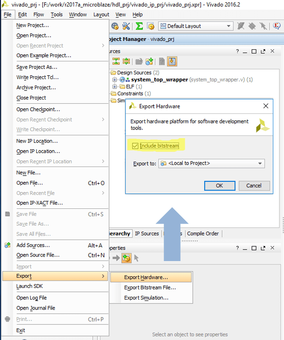Click the gray folder open icon in Sources toolbar
The width and height of the screenshot is (284, 340).
[139, 62]
